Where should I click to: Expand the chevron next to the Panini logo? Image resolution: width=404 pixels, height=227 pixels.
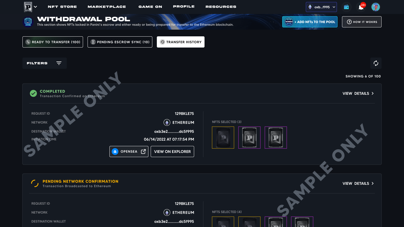[35, 7]
